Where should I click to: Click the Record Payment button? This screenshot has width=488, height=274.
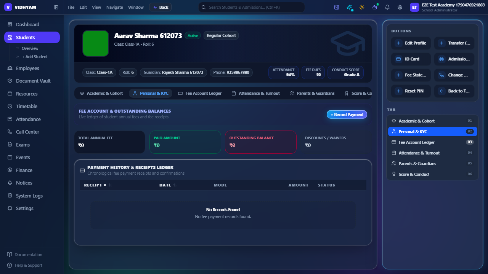[347, 115]
